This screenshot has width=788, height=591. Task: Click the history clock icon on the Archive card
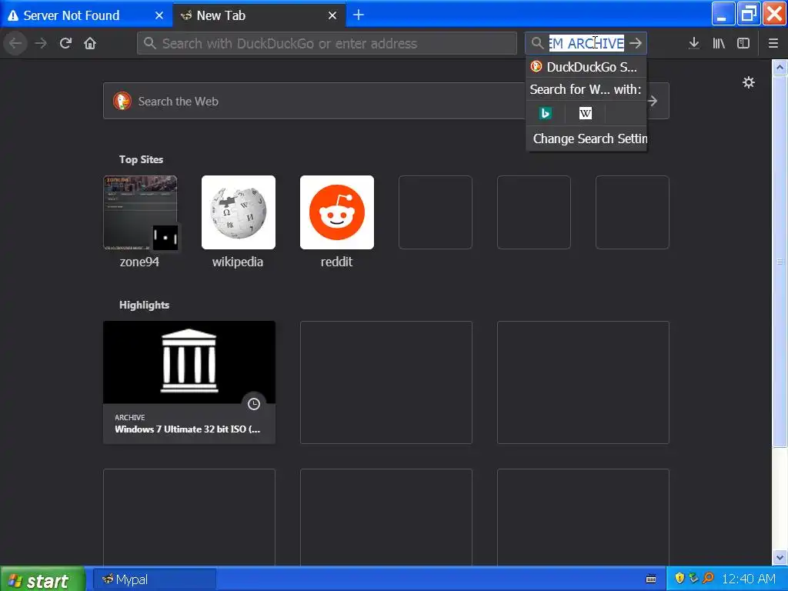click(x=254, y=404)
